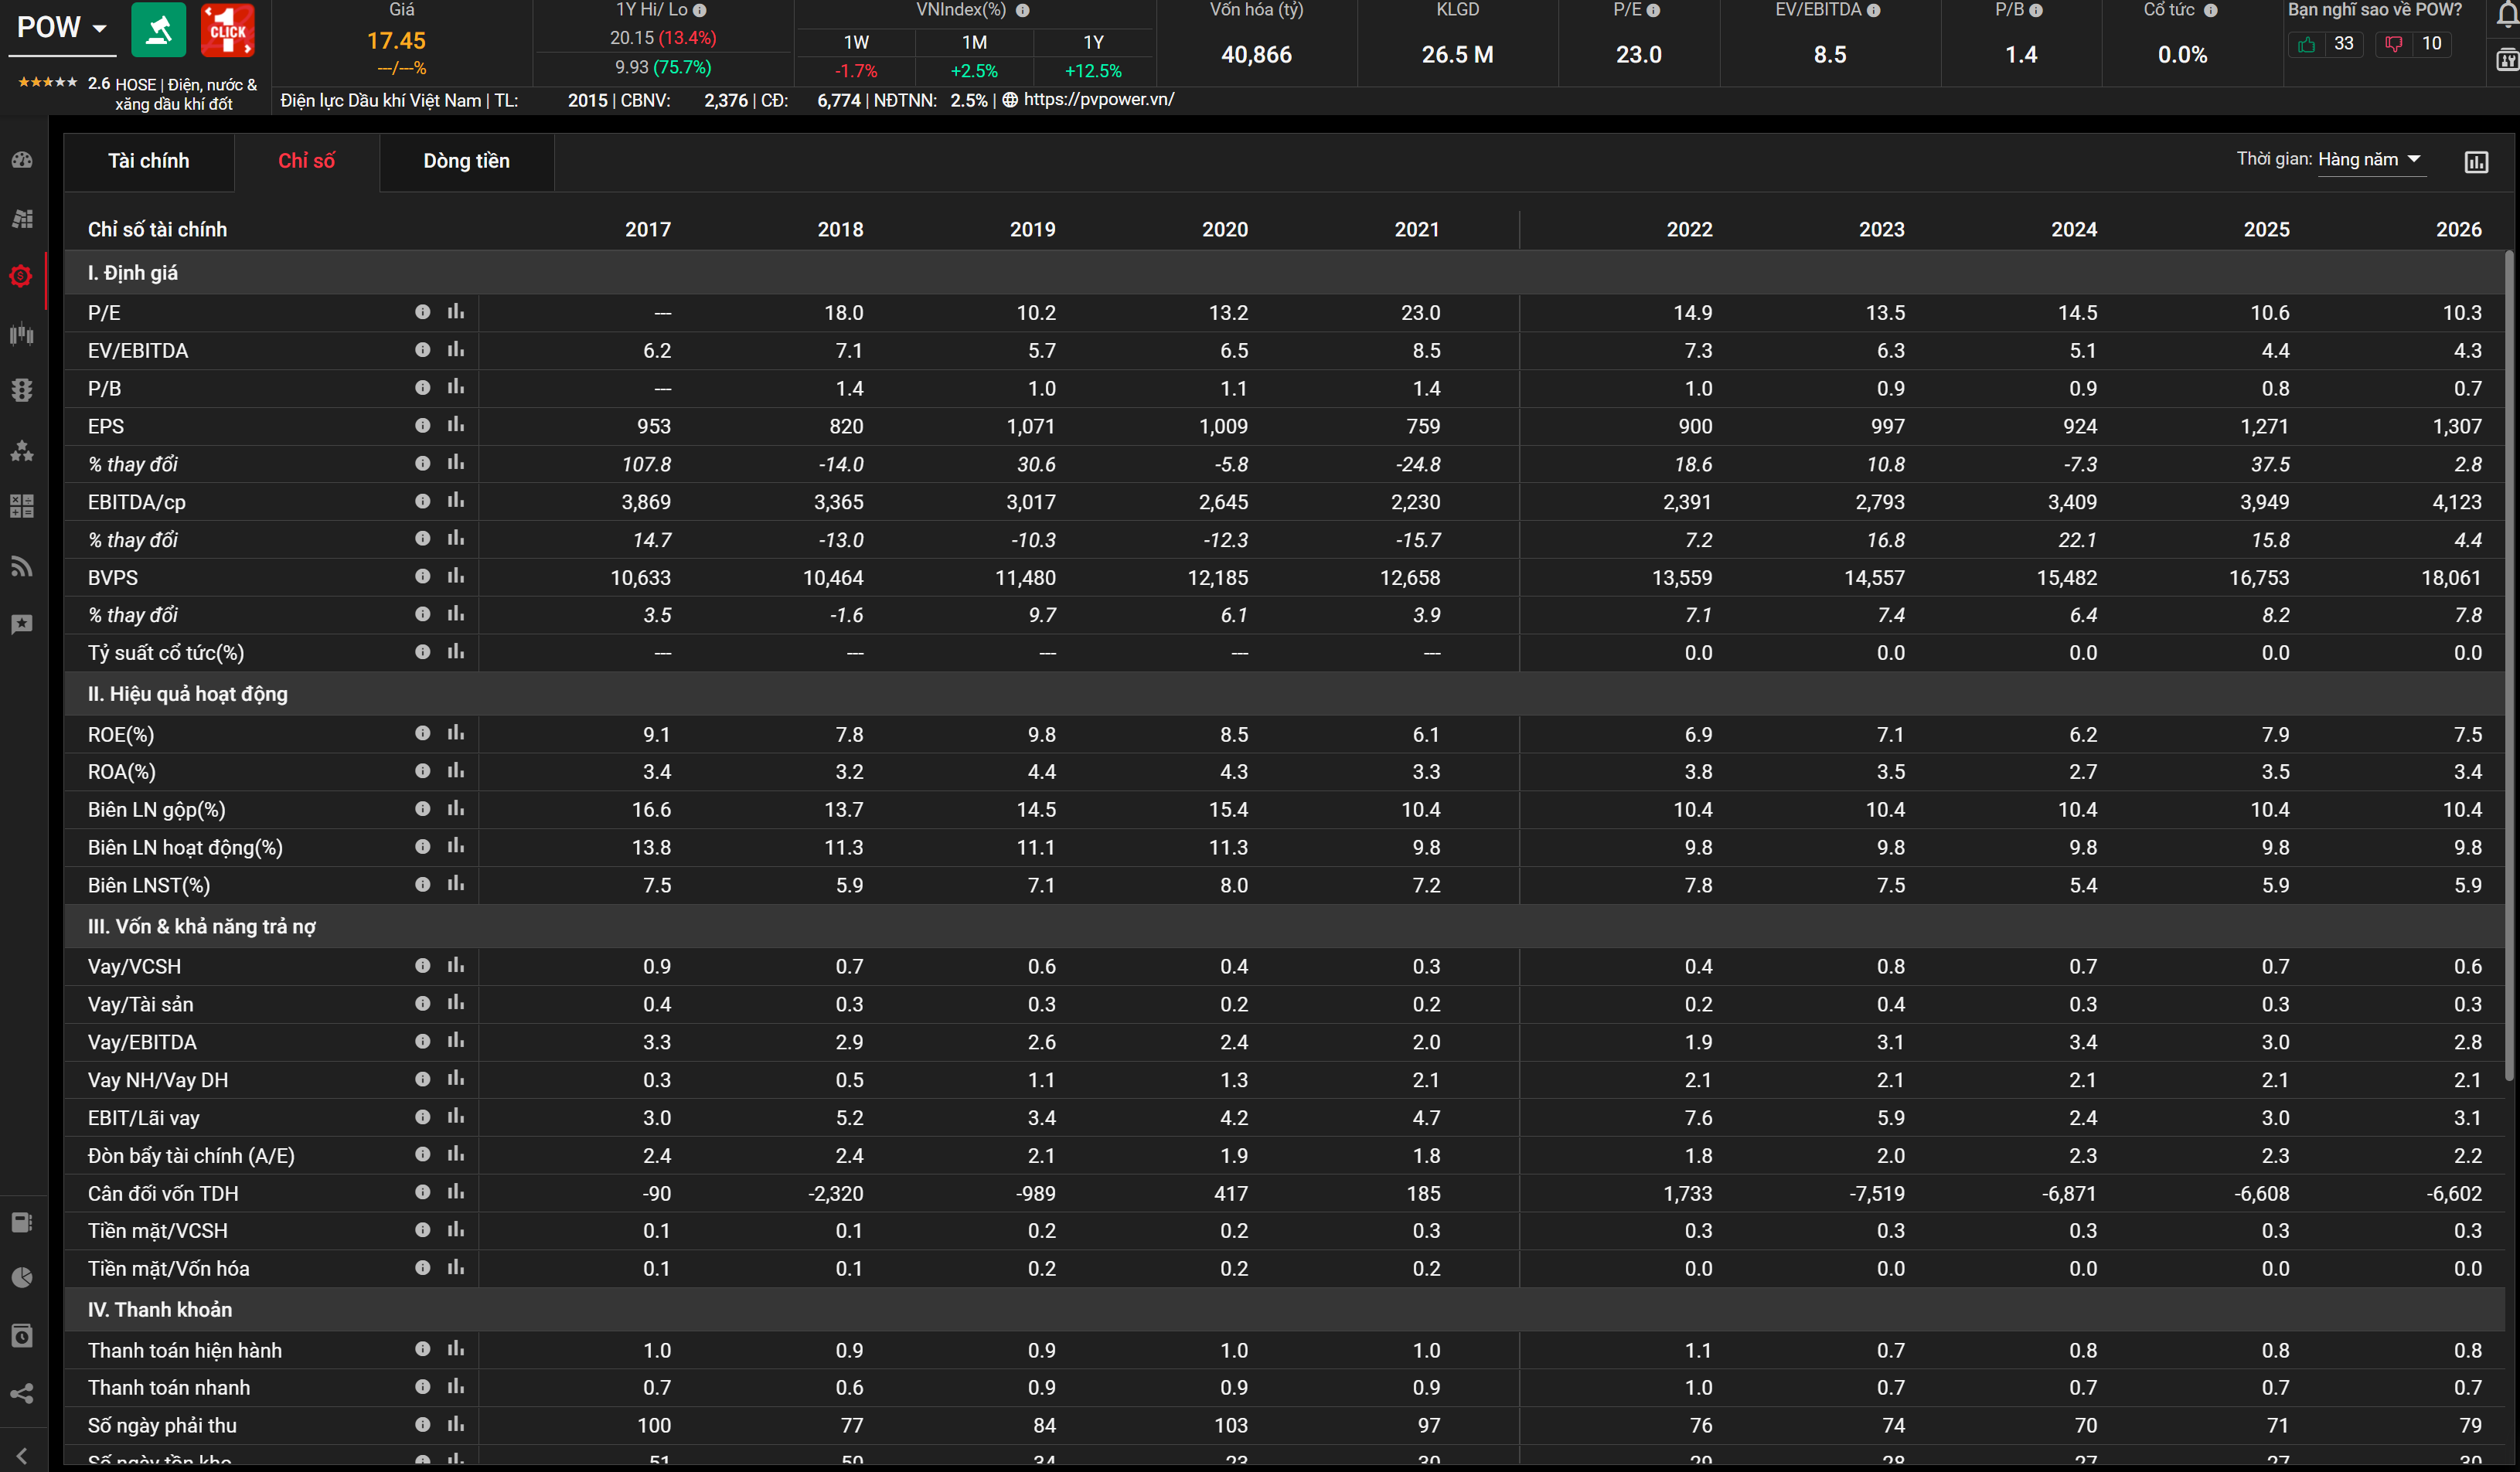The height and width of the screenshot is (1472, 2520).
Task: Click the 2017 column header
Action: (648, 229)
